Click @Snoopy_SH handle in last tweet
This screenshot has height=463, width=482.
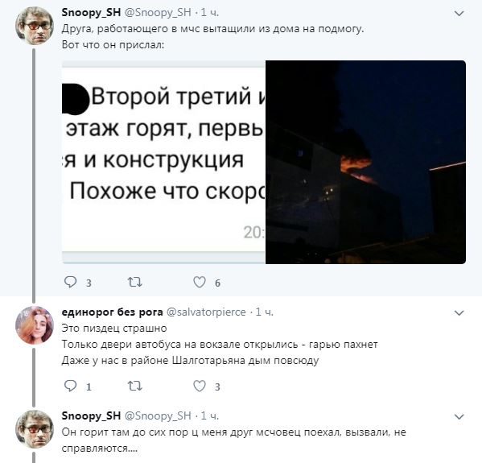[158, 416]
